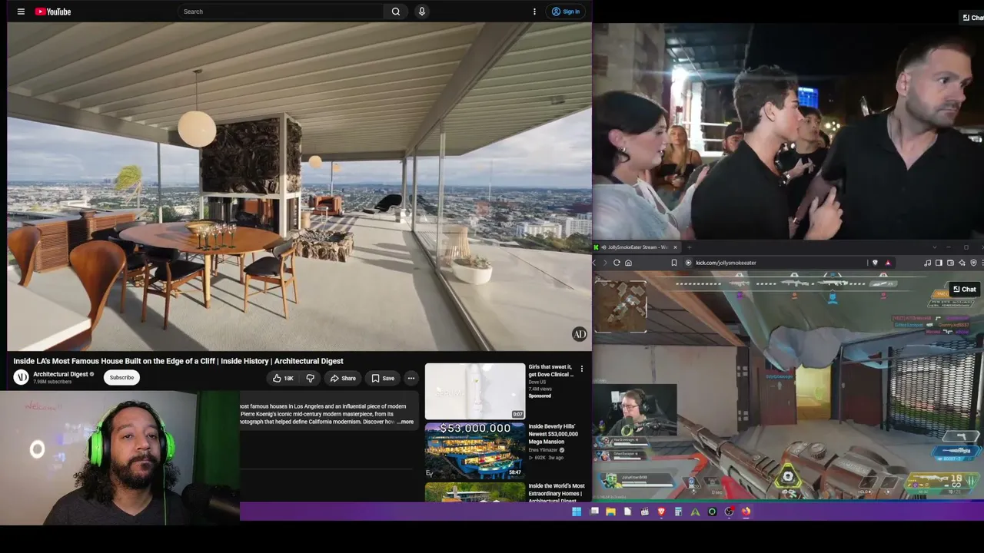Open tab search chevron in Kick browser
The image size is (984, 553).
coord(934,247)
